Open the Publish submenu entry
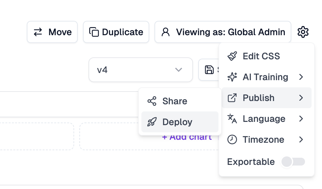The height and width of the screenshot is (189, 322). pos(266,98)
